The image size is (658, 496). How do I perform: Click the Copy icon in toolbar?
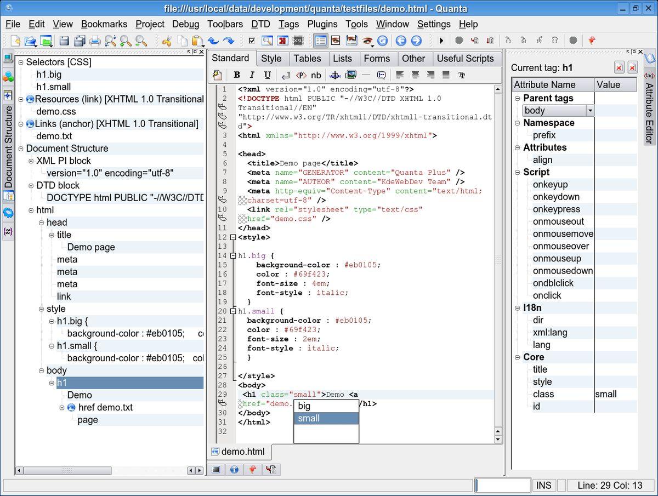[182, 41]
